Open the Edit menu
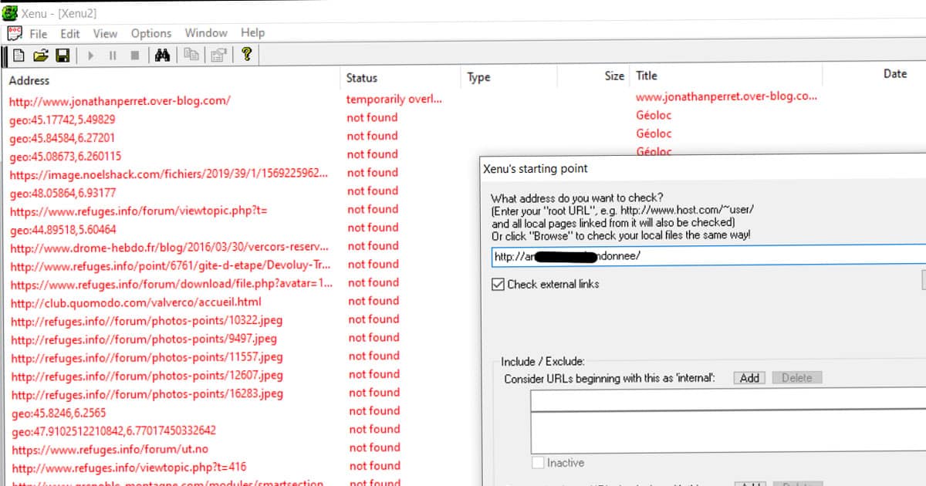 click(70, 33)
